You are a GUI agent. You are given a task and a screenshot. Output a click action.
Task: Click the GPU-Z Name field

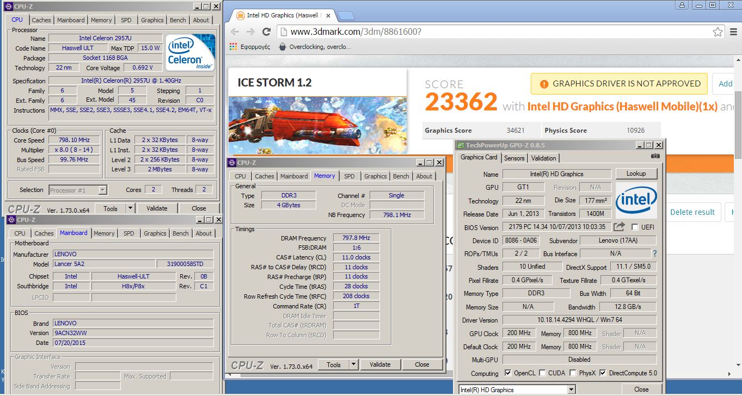556,174
